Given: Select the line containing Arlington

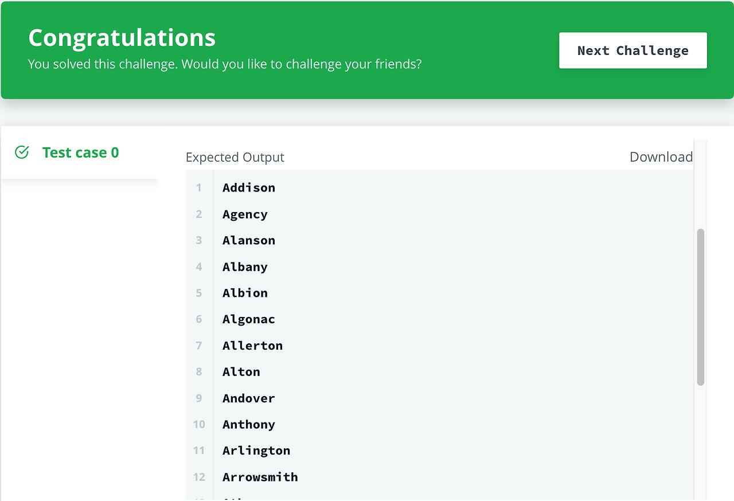Looking at the screenshot, I should point(256,451).
